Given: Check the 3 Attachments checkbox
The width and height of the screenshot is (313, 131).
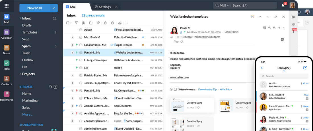Looking at the screenshot, I should pyautogui.click(x=175, y=89).
